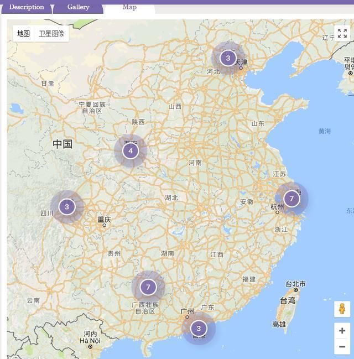Zoom in with the plus button
The width and height of the screenshot is (354, 359).
coord(342,331)
